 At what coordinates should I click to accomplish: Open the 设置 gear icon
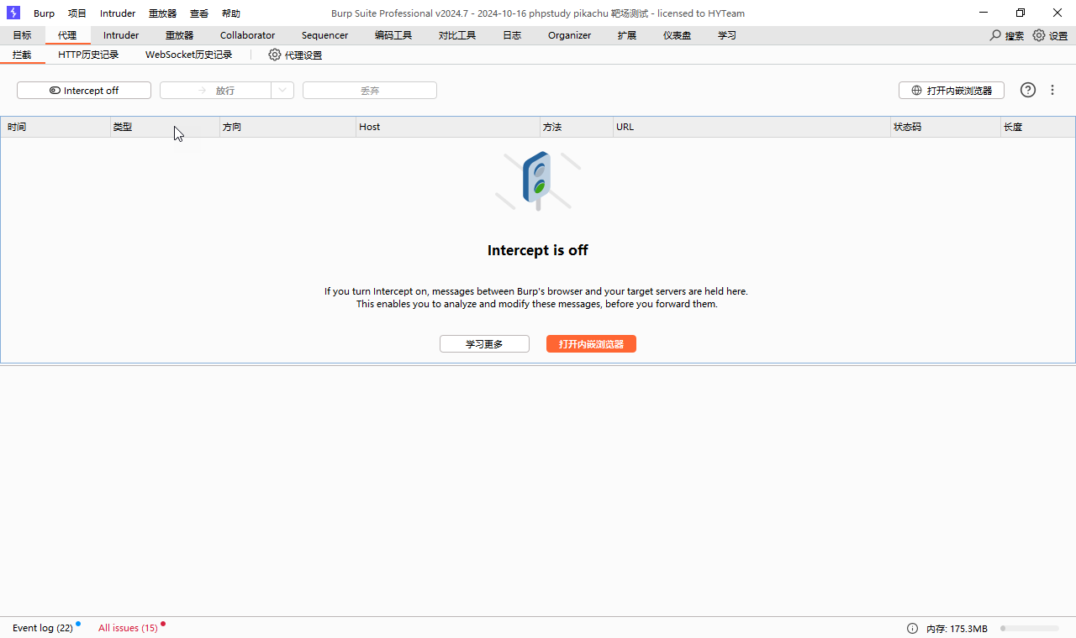click(x=1039, y=35)
